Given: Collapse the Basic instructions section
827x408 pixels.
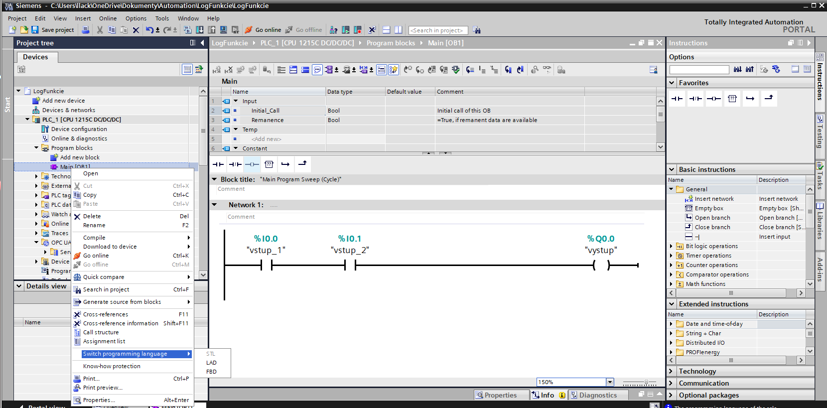Looking at the screenshot, I should pos(672,169).
